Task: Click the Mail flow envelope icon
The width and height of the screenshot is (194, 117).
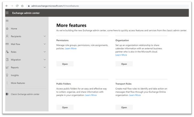Action: [7, 44]
